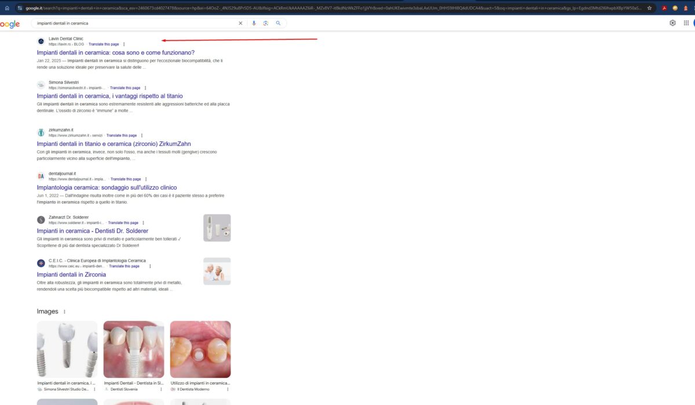Open more options for dentaljournal.it result
This screenshot has height=405, width=695.
[x=146, y=179]
